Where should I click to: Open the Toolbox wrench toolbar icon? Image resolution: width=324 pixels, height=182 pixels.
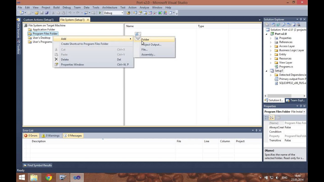tap(155, 13)
